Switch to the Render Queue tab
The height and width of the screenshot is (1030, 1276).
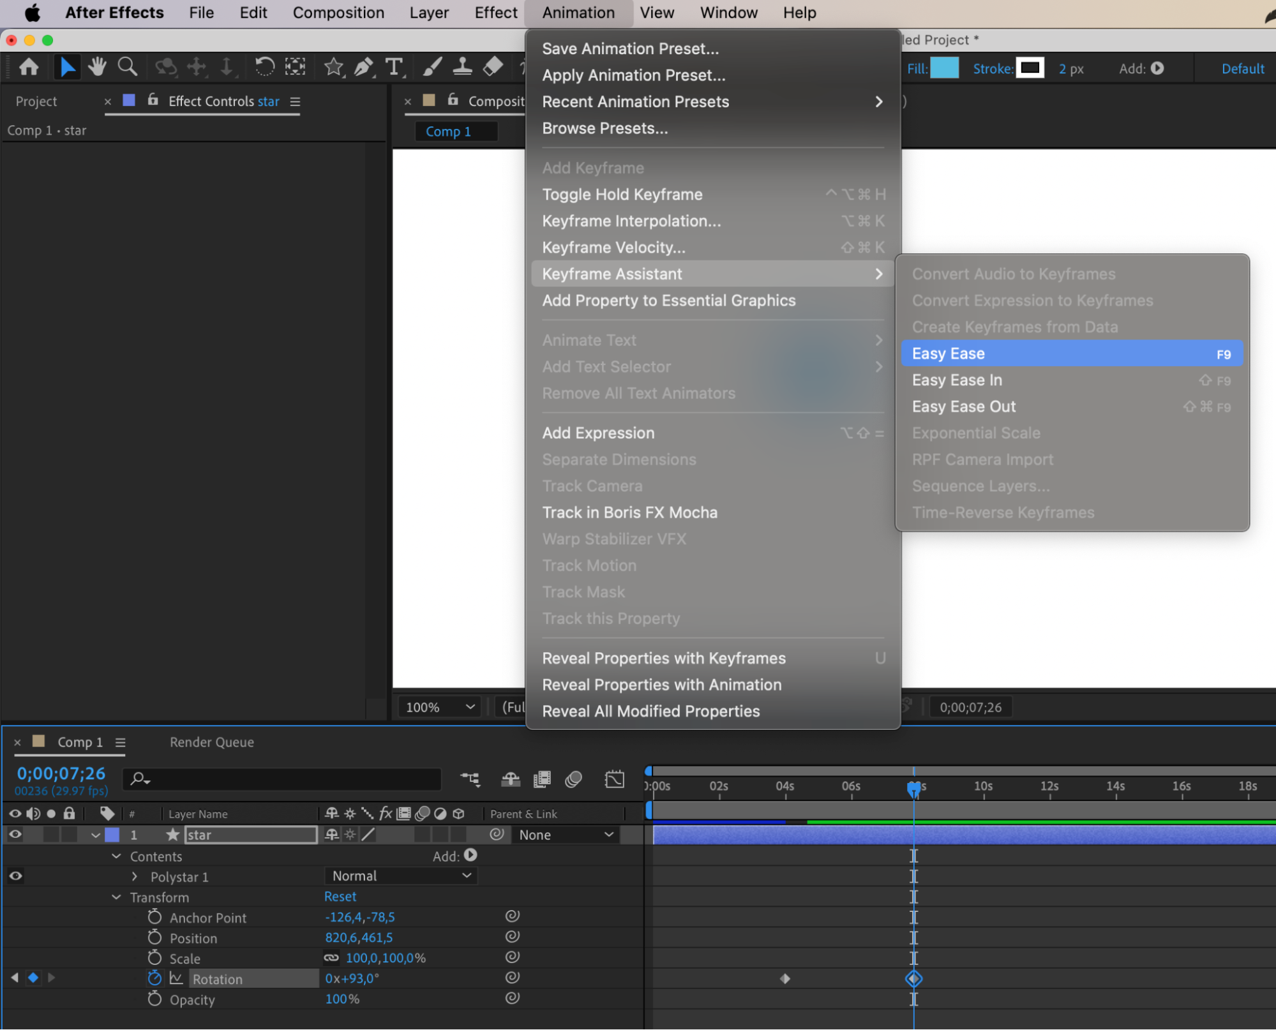click(211, 742)
